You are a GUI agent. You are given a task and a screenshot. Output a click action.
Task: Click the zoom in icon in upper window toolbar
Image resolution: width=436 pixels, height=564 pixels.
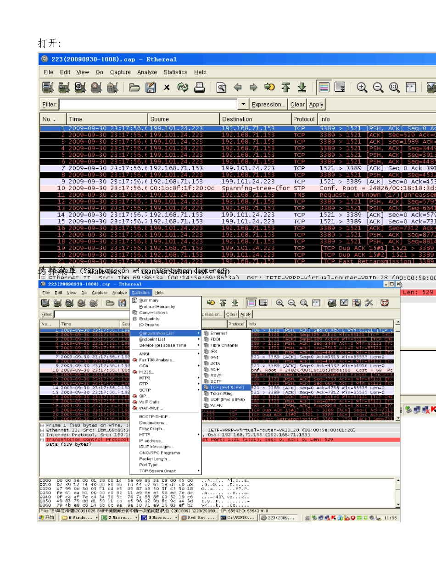[x=362, y=88]
